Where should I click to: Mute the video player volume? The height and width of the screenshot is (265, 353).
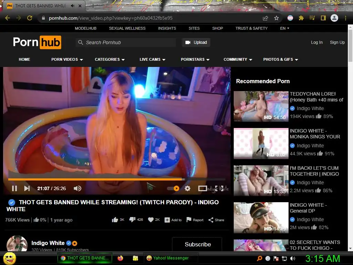78,188
